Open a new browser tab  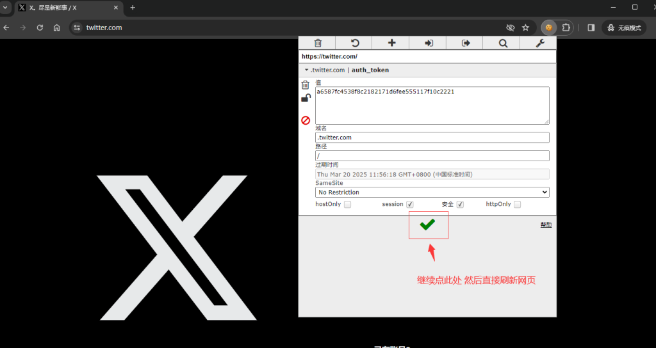[133, 8]
